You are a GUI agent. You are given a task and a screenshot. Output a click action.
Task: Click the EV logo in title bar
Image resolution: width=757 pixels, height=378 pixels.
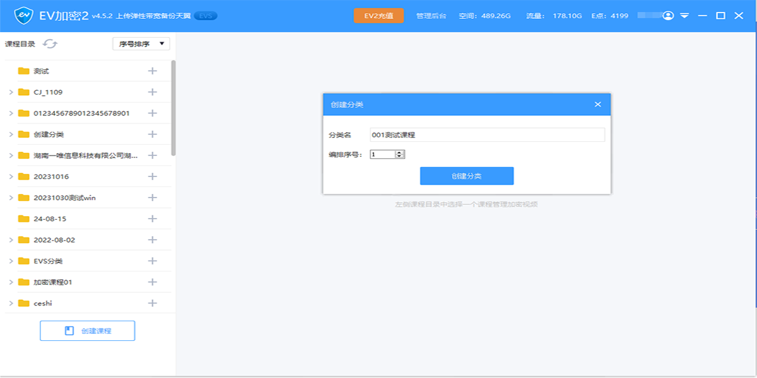[x=23, y=15]
